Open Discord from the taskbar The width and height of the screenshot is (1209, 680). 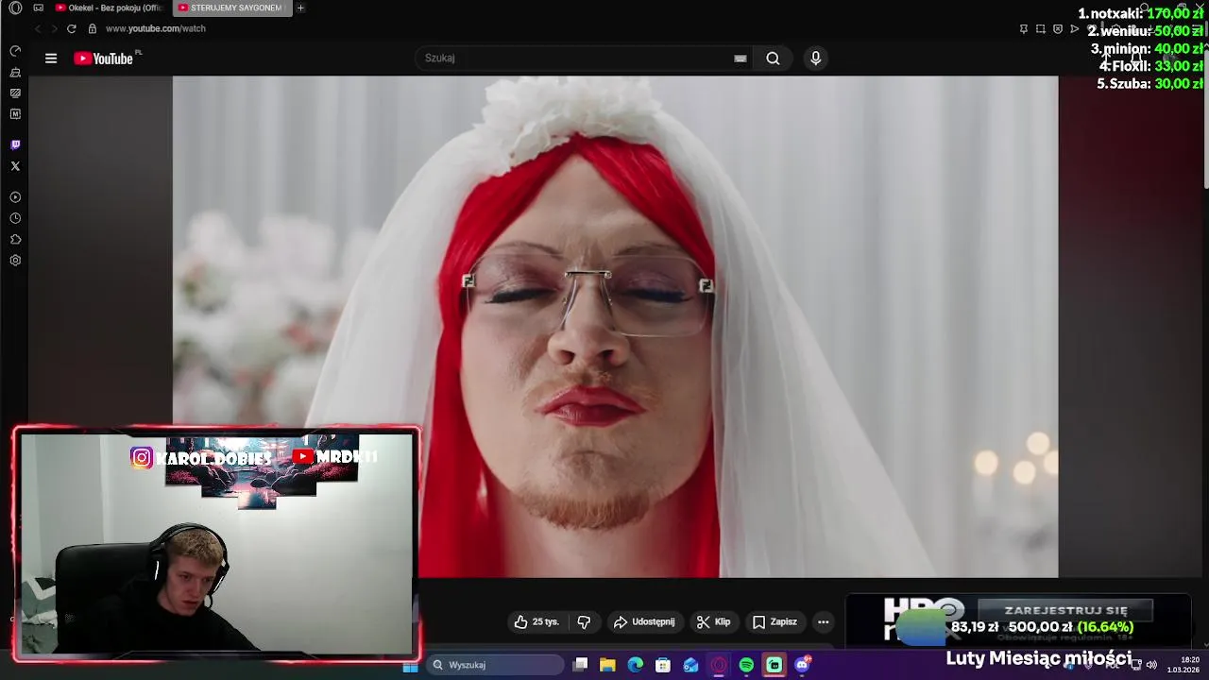coord(803,665)
